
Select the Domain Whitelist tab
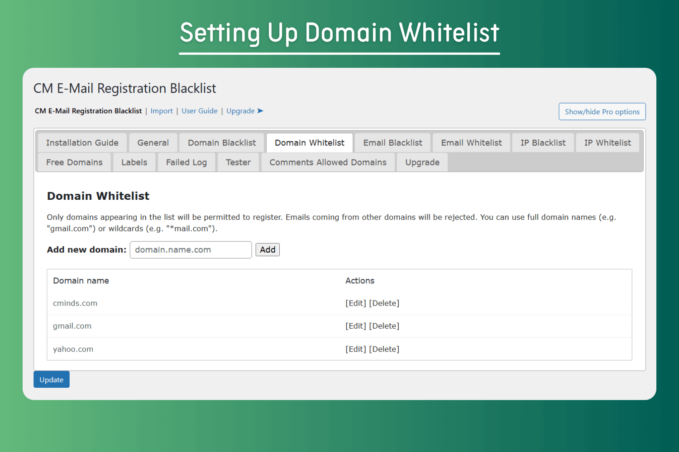(x=310, y=143)
